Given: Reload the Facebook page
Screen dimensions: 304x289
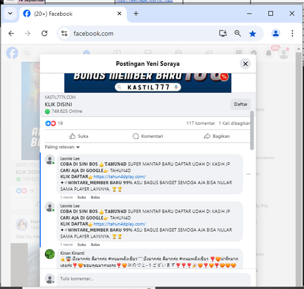Looking at the screenshot, I should point(44,34).
